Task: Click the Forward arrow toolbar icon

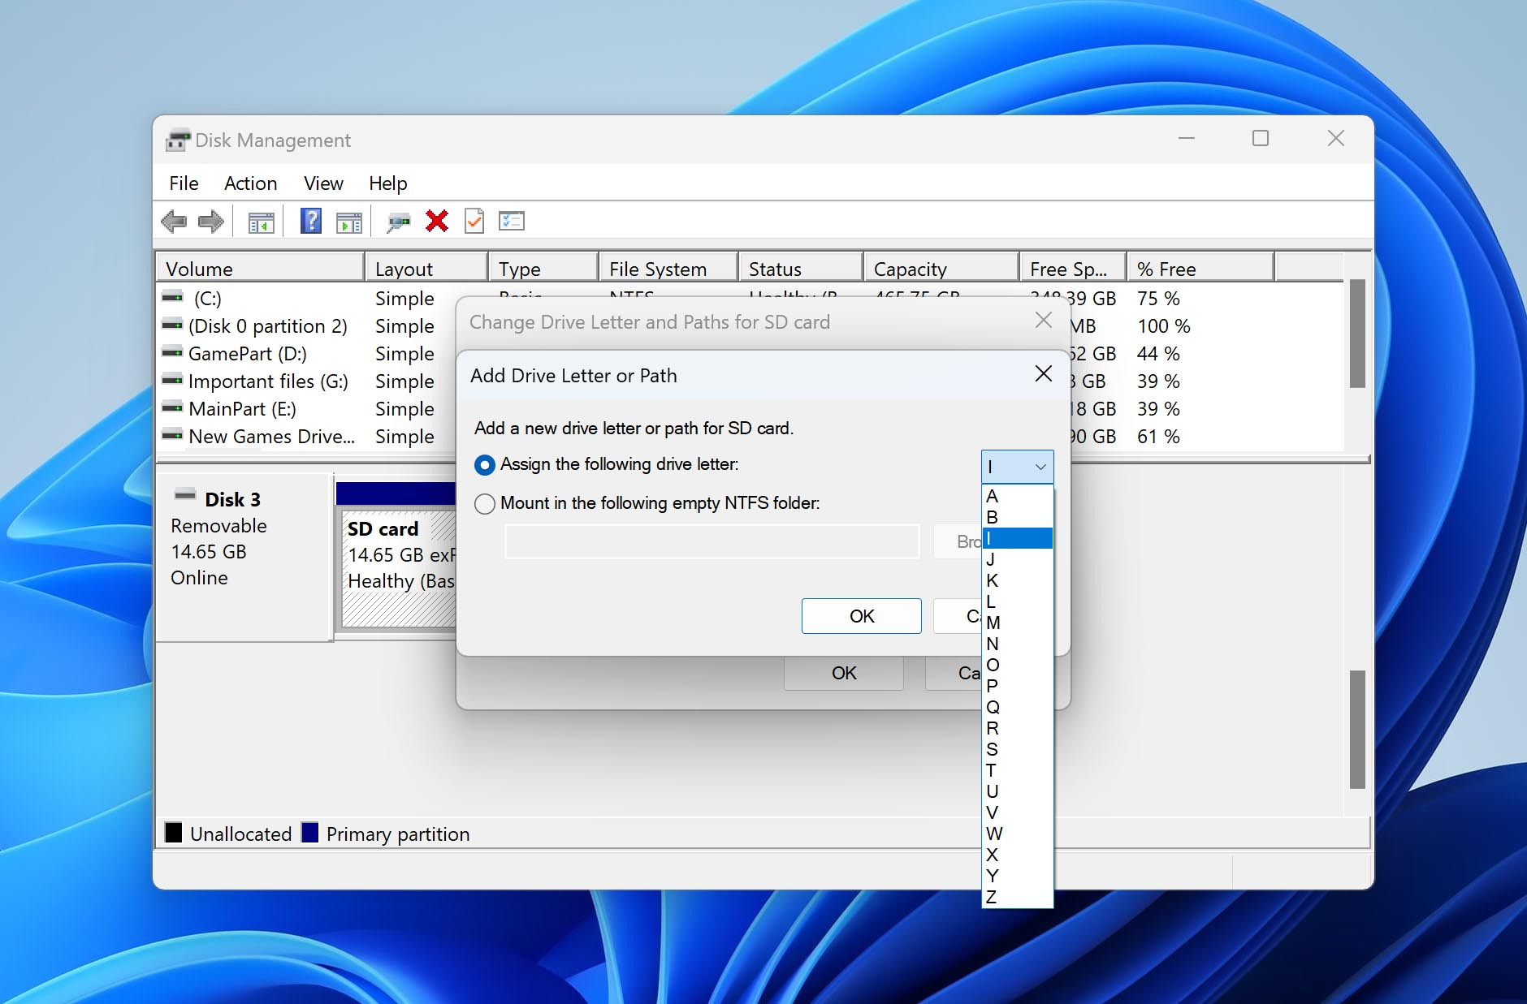Action: pyautogui.click(x=211, y=221)
